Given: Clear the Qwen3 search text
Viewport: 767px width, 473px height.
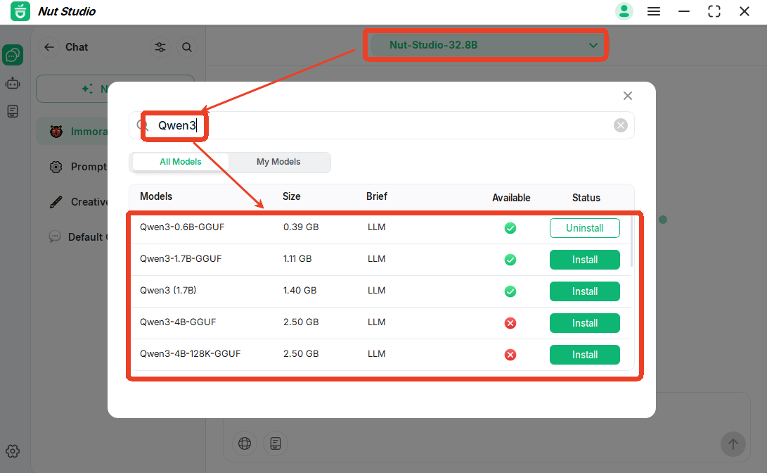Looking at the screenshot, I should (x=620, y=125).
